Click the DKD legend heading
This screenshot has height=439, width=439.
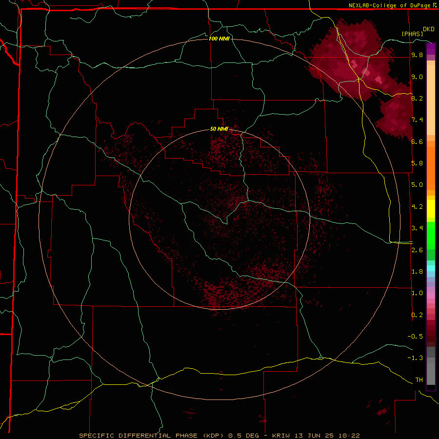(x=429, y=29)
